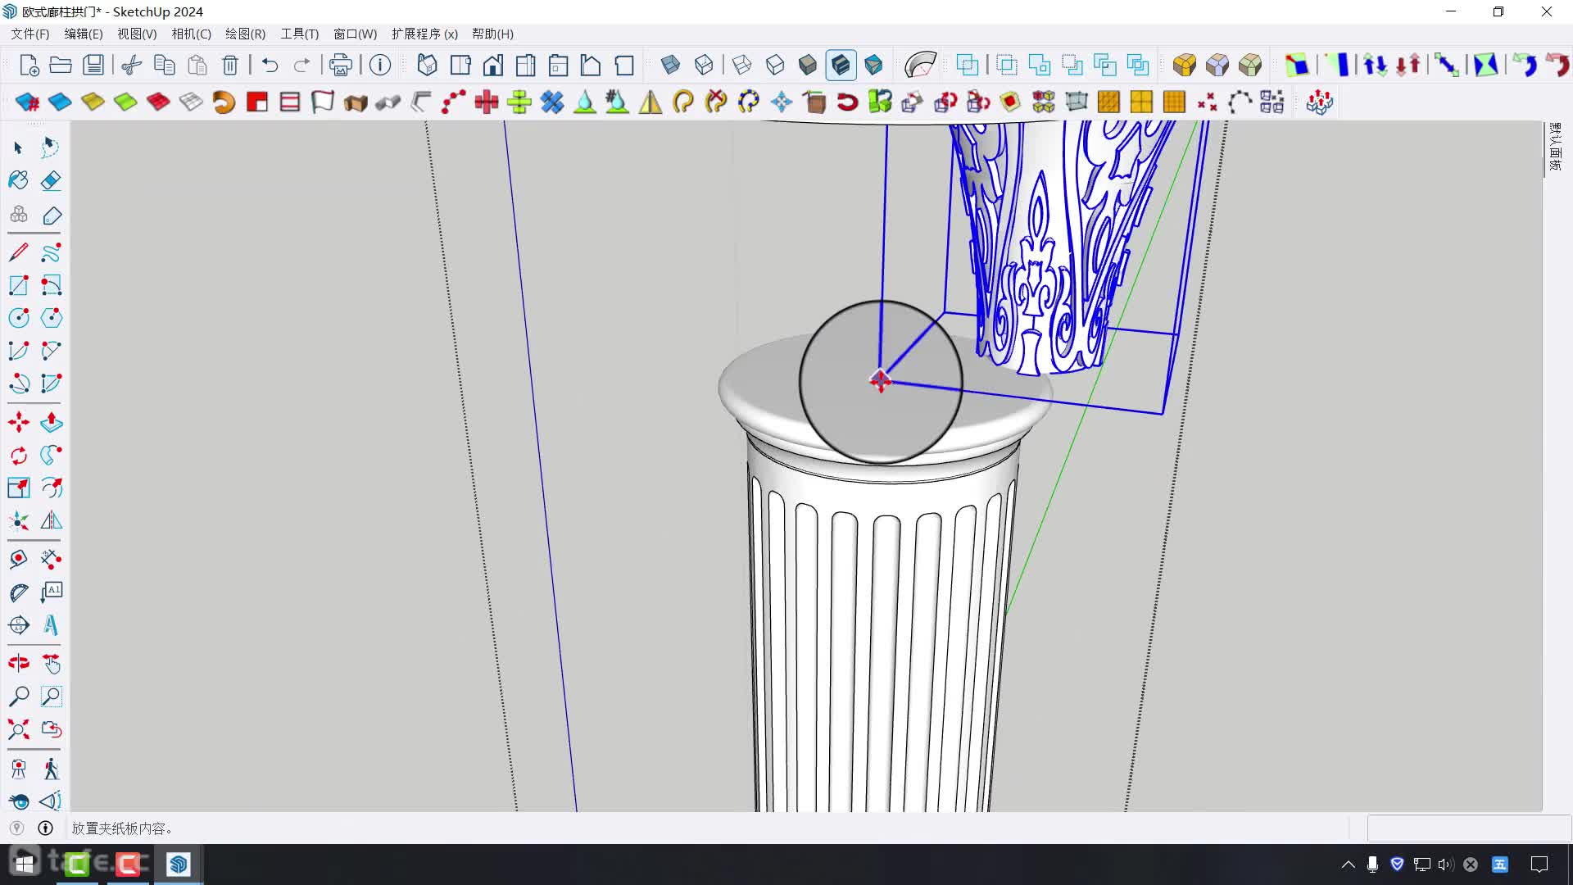Enable Shaded With Textures style
The width and height of the screenshot is (1573, 885).
[841, 65]
